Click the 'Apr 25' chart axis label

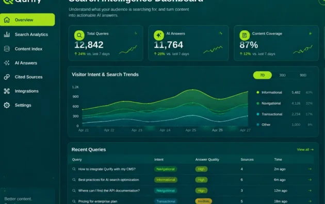(x=191, y=130)
